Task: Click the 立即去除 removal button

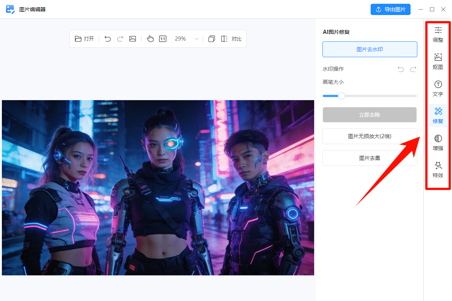Action: [x=370, y=115]
